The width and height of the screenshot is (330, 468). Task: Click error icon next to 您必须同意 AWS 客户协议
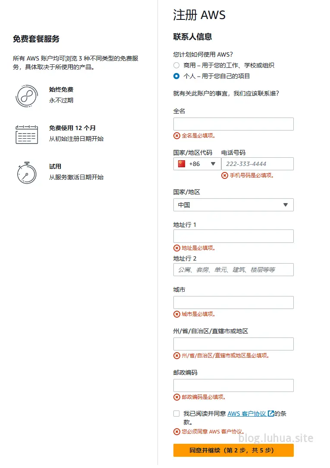pyautogui.click(x=177, y=432)
